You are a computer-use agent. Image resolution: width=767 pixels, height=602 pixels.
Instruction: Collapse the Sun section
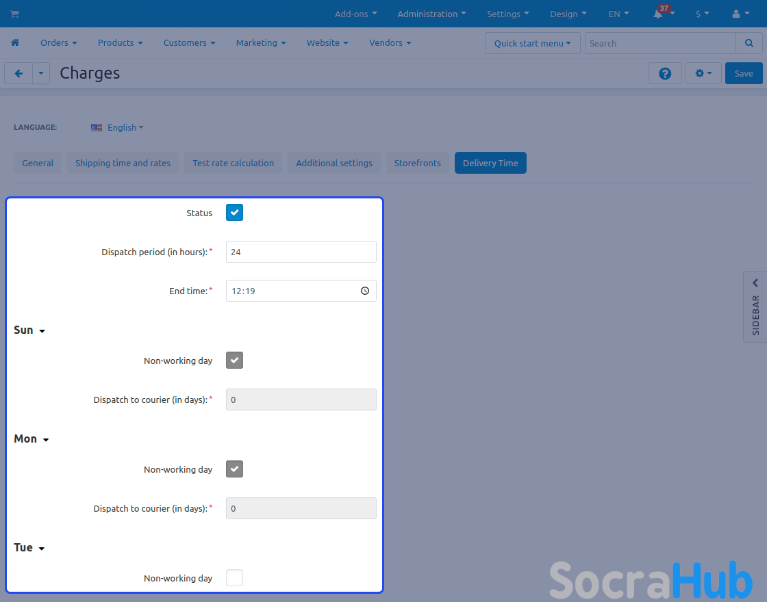[29, 330]
